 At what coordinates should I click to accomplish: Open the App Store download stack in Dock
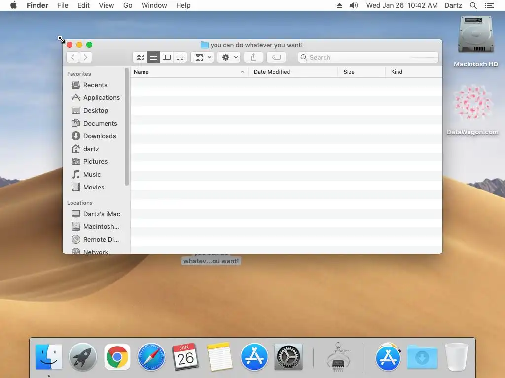tap(388, 357)
